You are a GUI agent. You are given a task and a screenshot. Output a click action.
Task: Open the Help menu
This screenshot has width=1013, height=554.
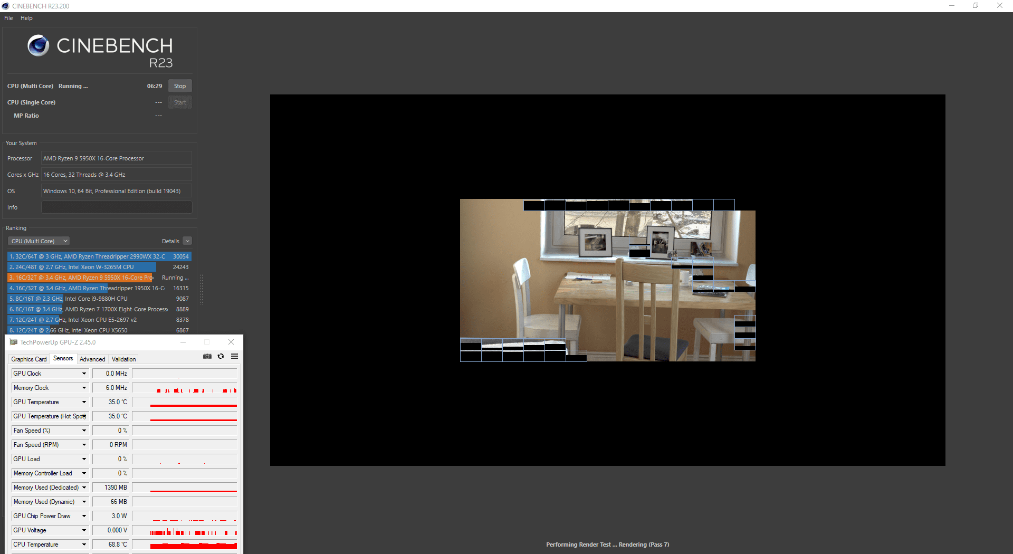click(26, 18)
